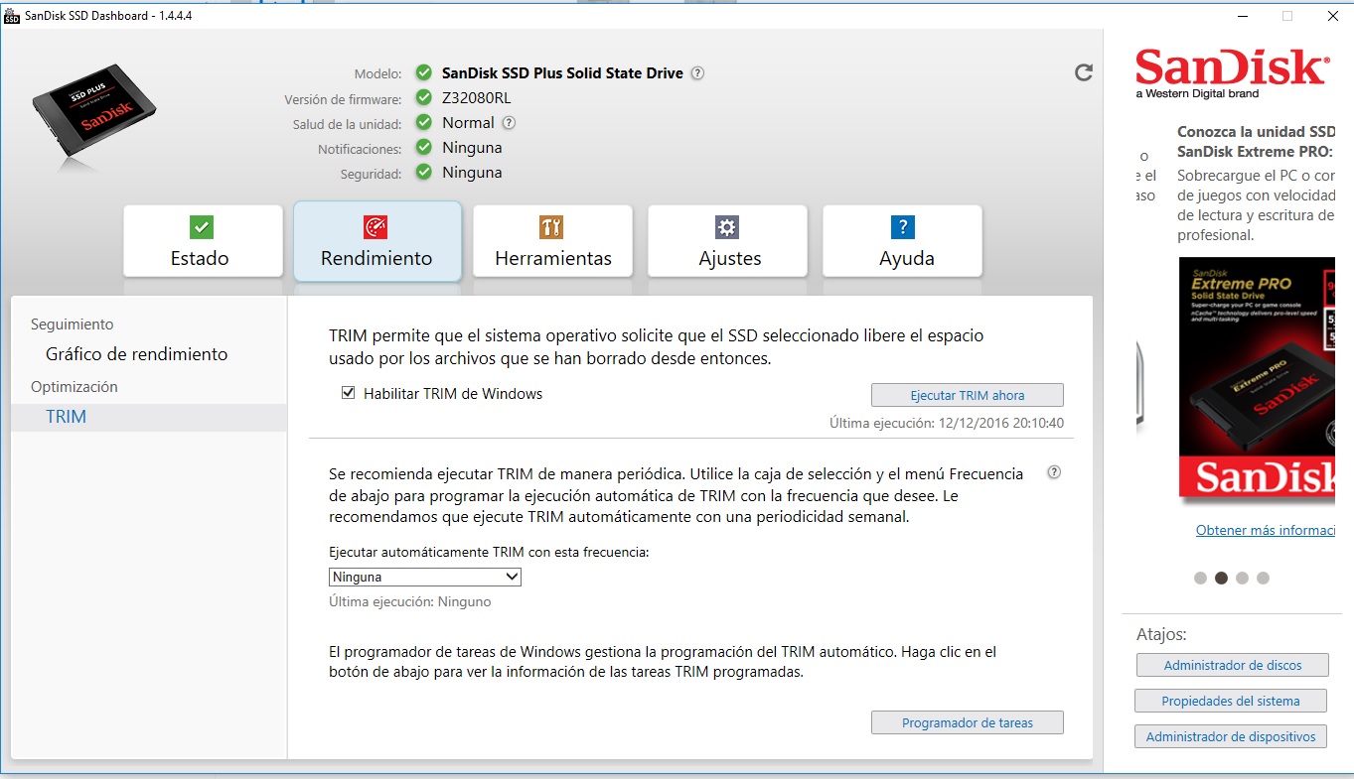Image resolution: width=1354 pixels, height=779 pixels.
Task: Click Administrador de discos shortcut
Action: tap(1233, 665)
